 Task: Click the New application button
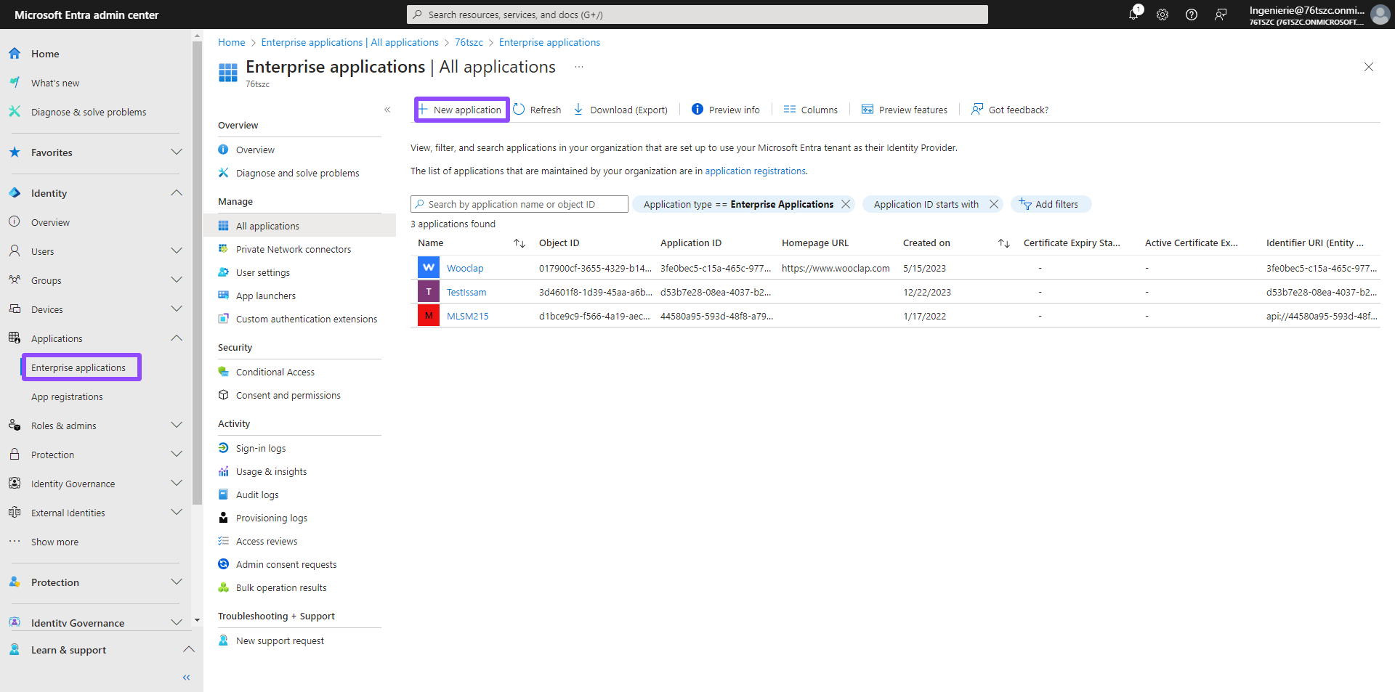coord(461,110)
